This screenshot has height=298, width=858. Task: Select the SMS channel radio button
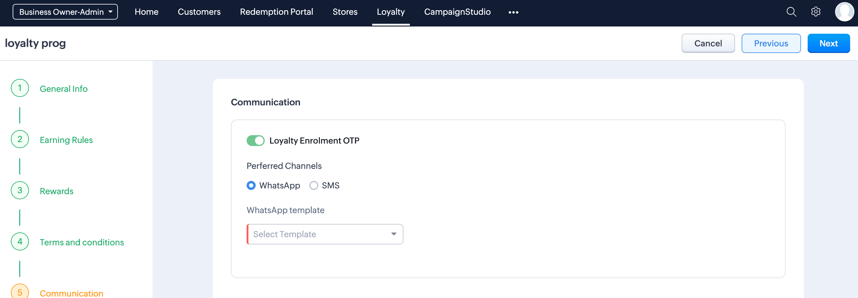[x=314, y=186]
